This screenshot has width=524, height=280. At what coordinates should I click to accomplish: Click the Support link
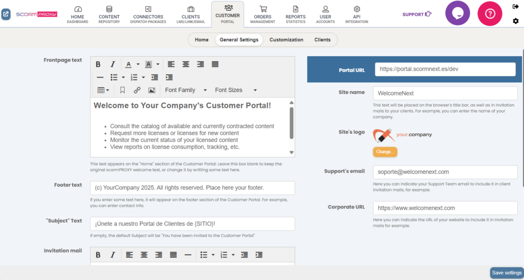click(x=417, y=14)
